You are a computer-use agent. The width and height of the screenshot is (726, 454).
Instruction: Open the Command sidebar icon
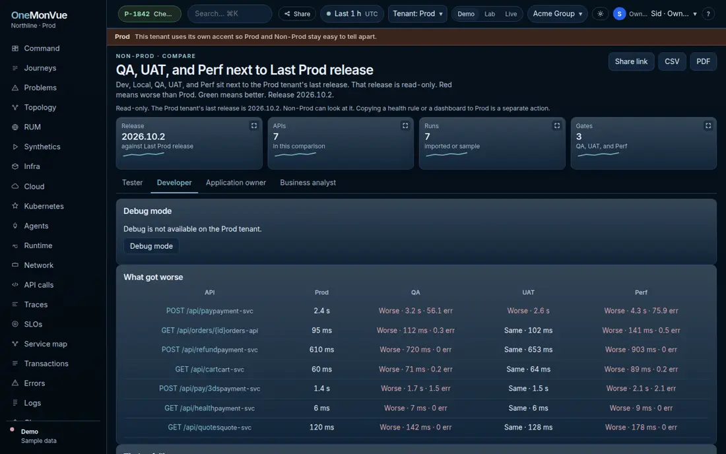[15, 48]
